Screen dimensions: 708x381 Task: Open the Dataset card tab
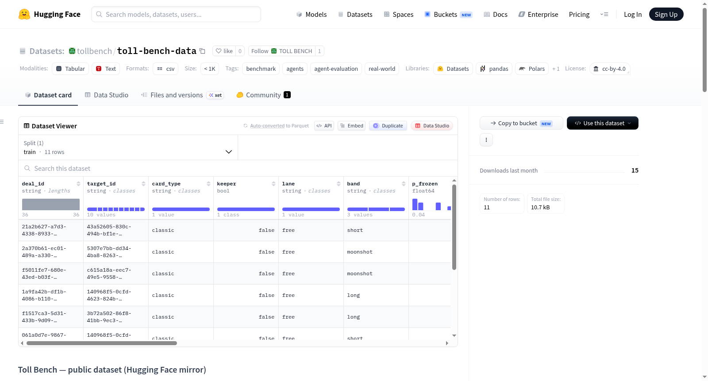(48, 95)
